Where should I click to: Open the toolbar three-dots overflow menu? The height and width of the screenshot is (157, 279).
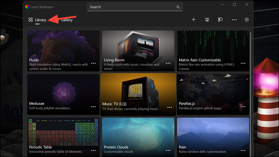pyautogui.click(x=234, y=20)
